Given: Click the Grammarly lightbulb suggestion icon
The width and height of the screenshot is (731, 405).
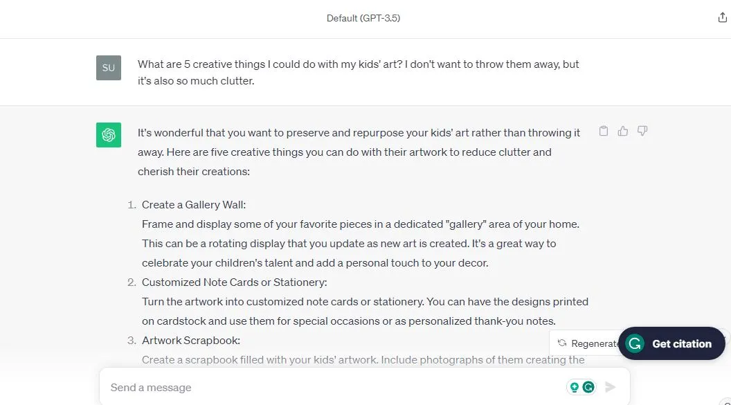Looking at the screenshot, I should coord(575,387).
